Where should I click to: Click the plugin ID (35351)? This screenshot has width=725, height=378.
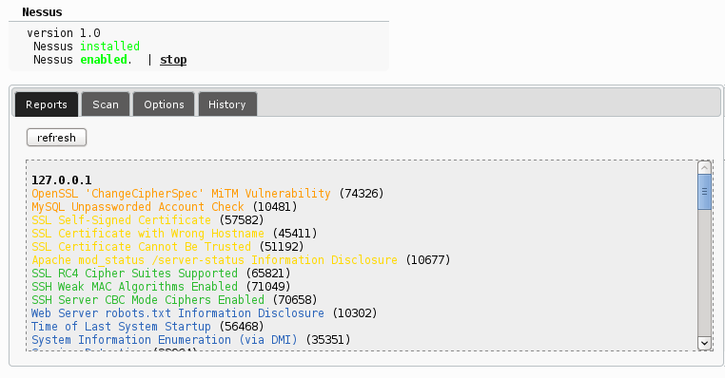coord(328,340)
